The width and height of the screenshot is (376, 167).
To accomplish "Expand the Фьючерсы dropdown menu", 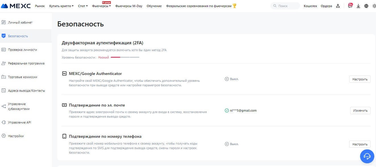I will click(101, 6).
